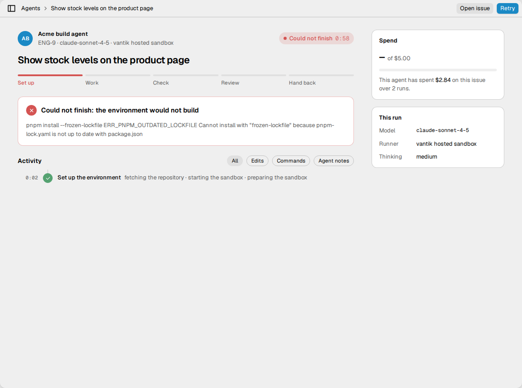Click the pnpm frozen-lockfile error message
The image size is (522, 388).
pyautogui.click(x=180, y=130)
